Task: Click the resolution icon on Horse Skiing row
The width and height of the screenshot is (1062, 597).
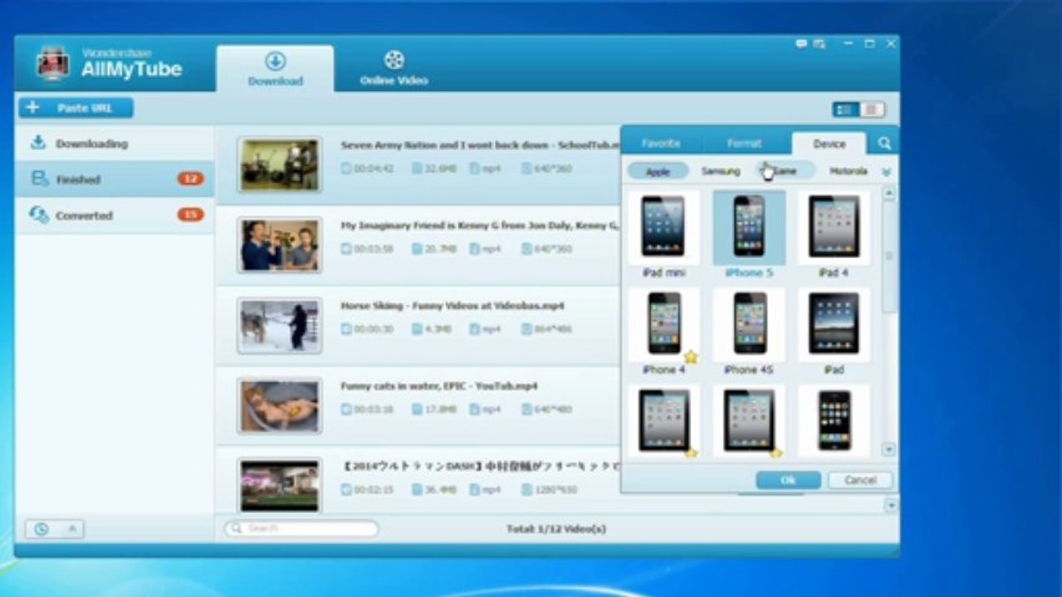Action: click(x=526, y=329)
